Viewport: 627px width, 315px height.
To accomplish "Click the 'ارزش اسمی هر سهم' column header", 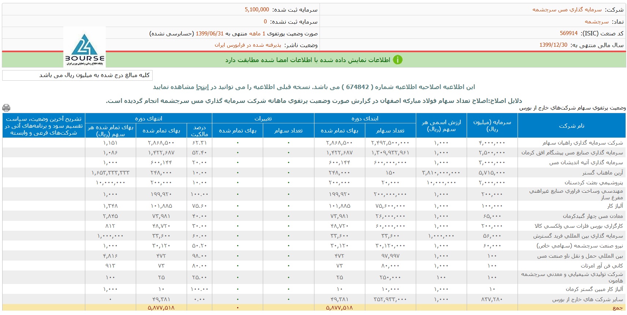I will (x=441, y=126).
